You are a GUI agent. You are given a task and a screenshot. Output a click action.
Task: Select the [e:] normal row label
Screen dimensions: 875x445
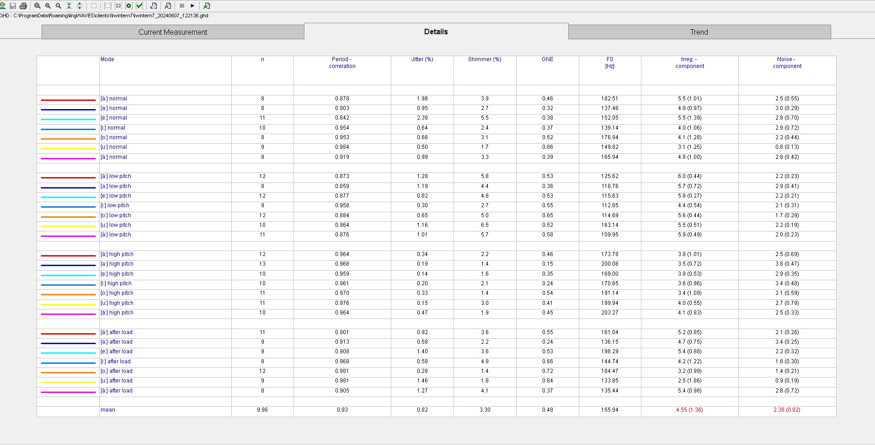114,118
